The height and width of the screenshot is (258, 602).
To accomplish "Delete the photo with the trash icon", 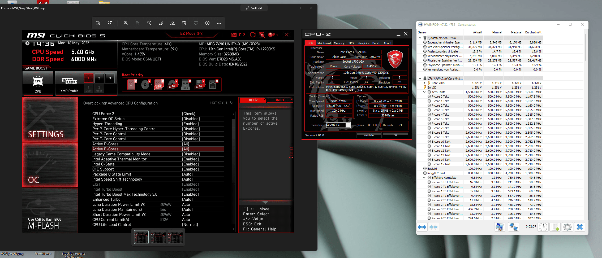I will click(x=184, y=23).
